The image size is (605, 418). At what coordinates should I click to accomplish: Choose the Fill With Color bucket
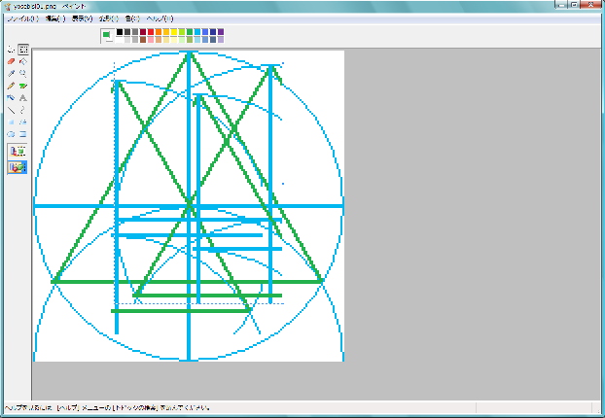tap(22, 61)
